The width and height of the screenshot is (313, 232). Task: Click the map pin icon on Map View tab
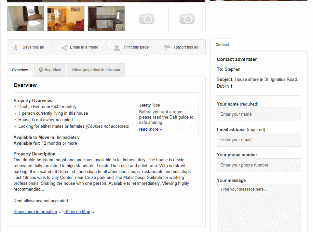[x=41, y=70]
